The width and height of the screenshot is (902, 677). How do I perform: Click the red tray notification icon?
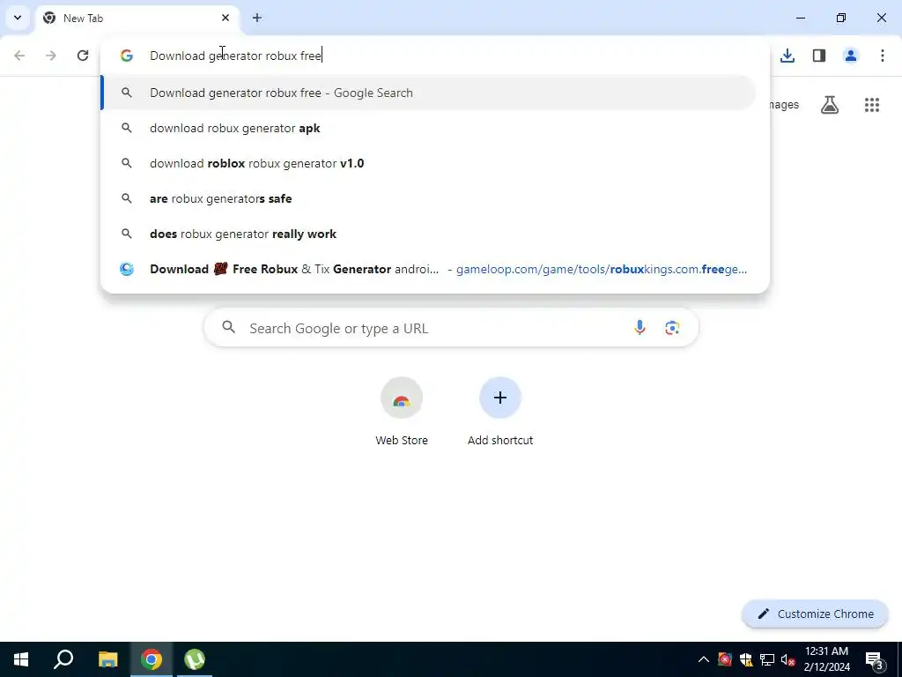pos(725,659)
